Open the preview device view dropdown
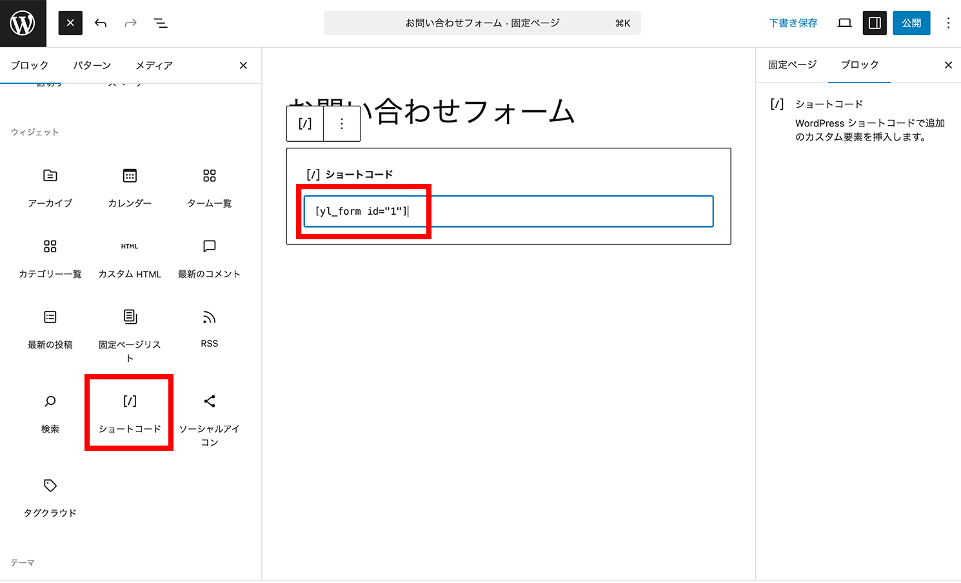The width and height of the screenshot is (961, 583). (x=844, y=23)
